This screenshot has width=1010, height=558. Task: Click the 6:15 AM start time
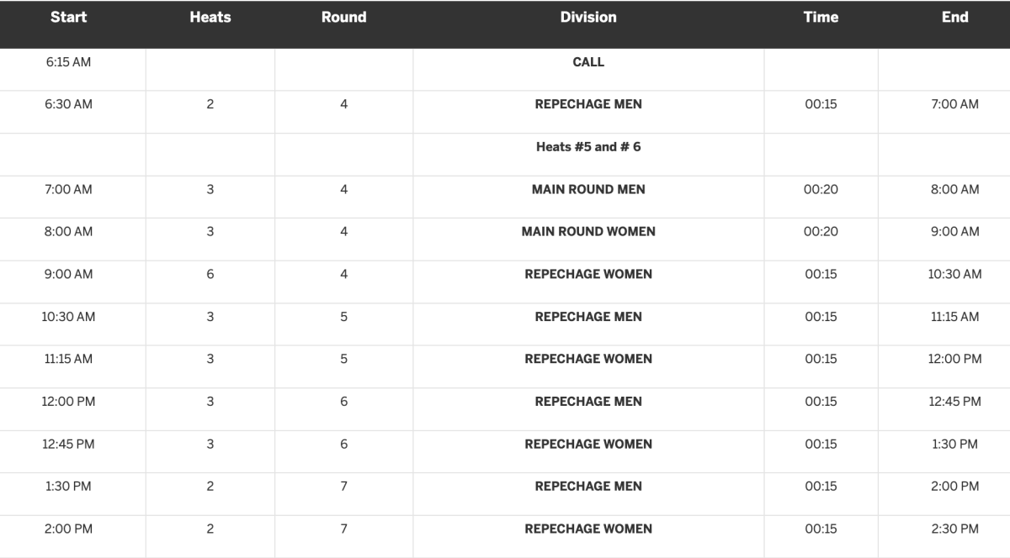click(68, 62)
